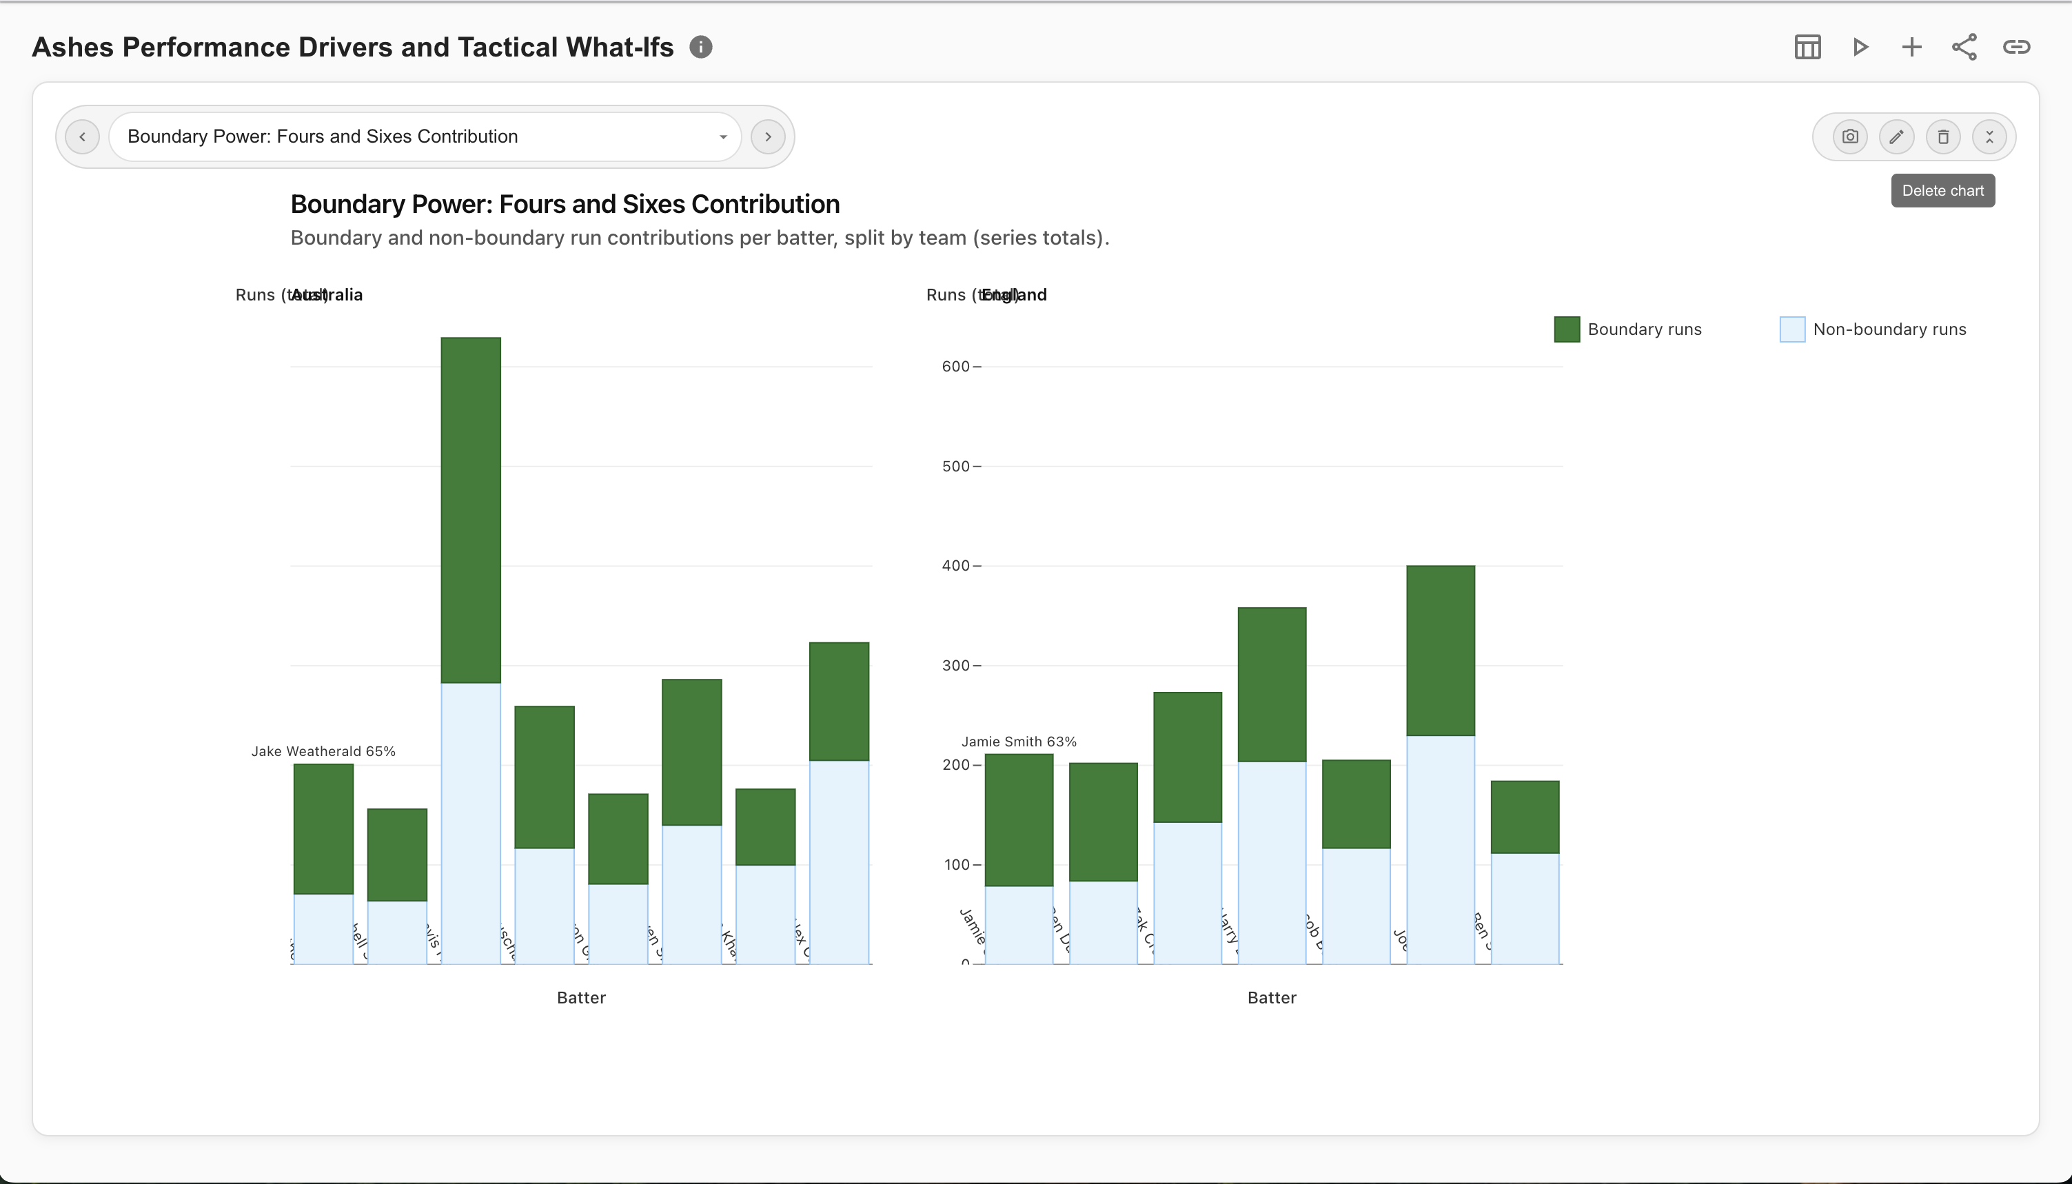The width and height of the screenshot is (2072, 1184).
Task: Click the info icon beside dashboard title
Action: [x=700, y=47]
